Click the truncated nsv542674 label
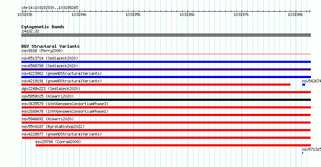 311,81
